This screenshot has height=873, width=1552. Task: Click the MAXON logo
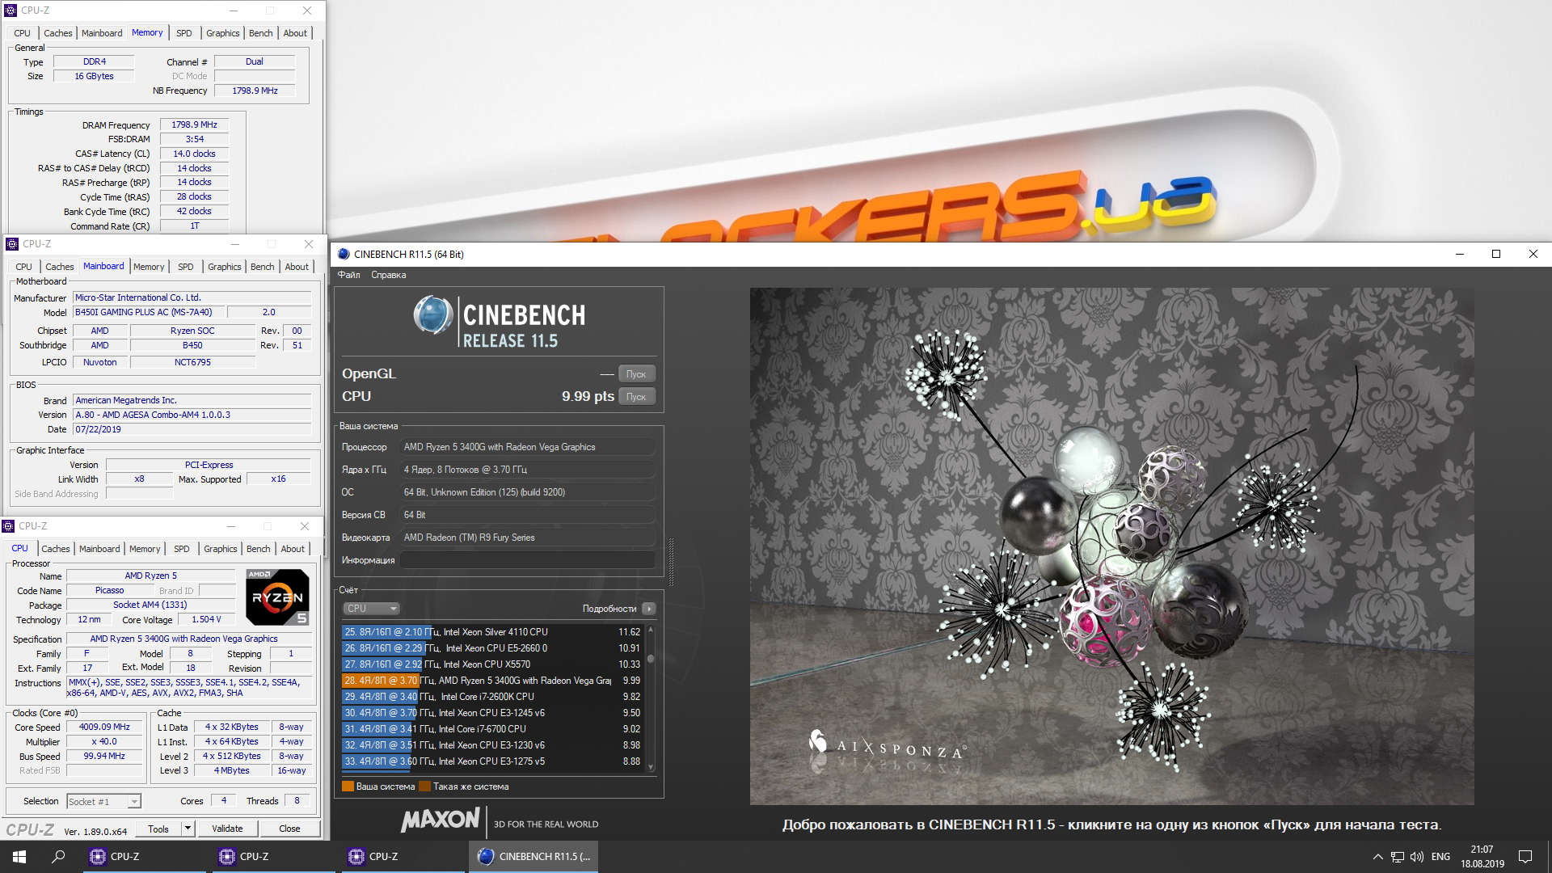441,820
